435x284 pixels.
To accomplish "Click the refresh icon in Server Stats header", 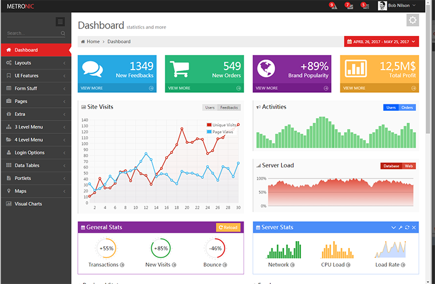I will point(407,227).
